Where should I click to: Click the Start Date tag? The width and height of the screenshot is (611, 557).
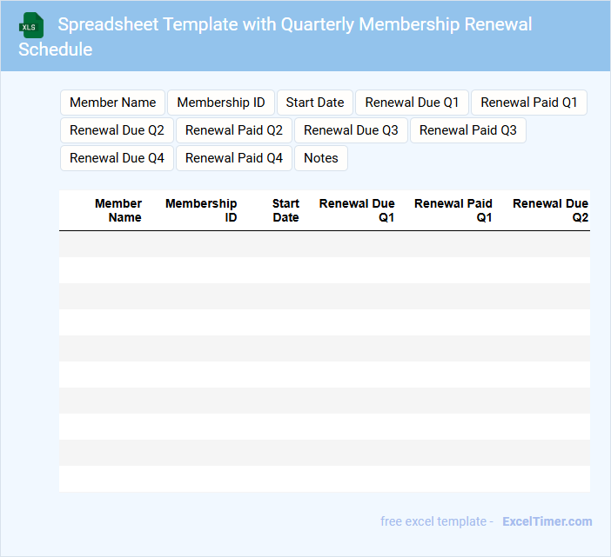[315, 103]
